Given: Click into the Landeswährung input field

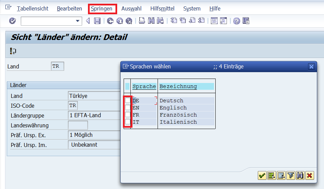Looking at the screenshot, I should pyautogui.click(x=78, y=125).
